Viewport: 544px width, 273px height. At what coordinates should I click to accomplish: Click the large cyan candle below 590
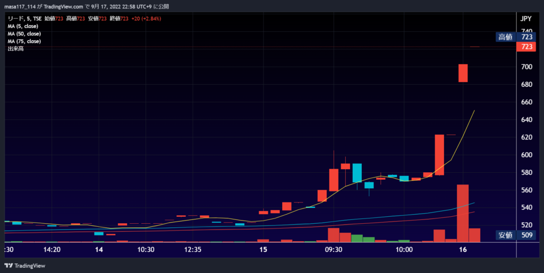coord(357,173)
